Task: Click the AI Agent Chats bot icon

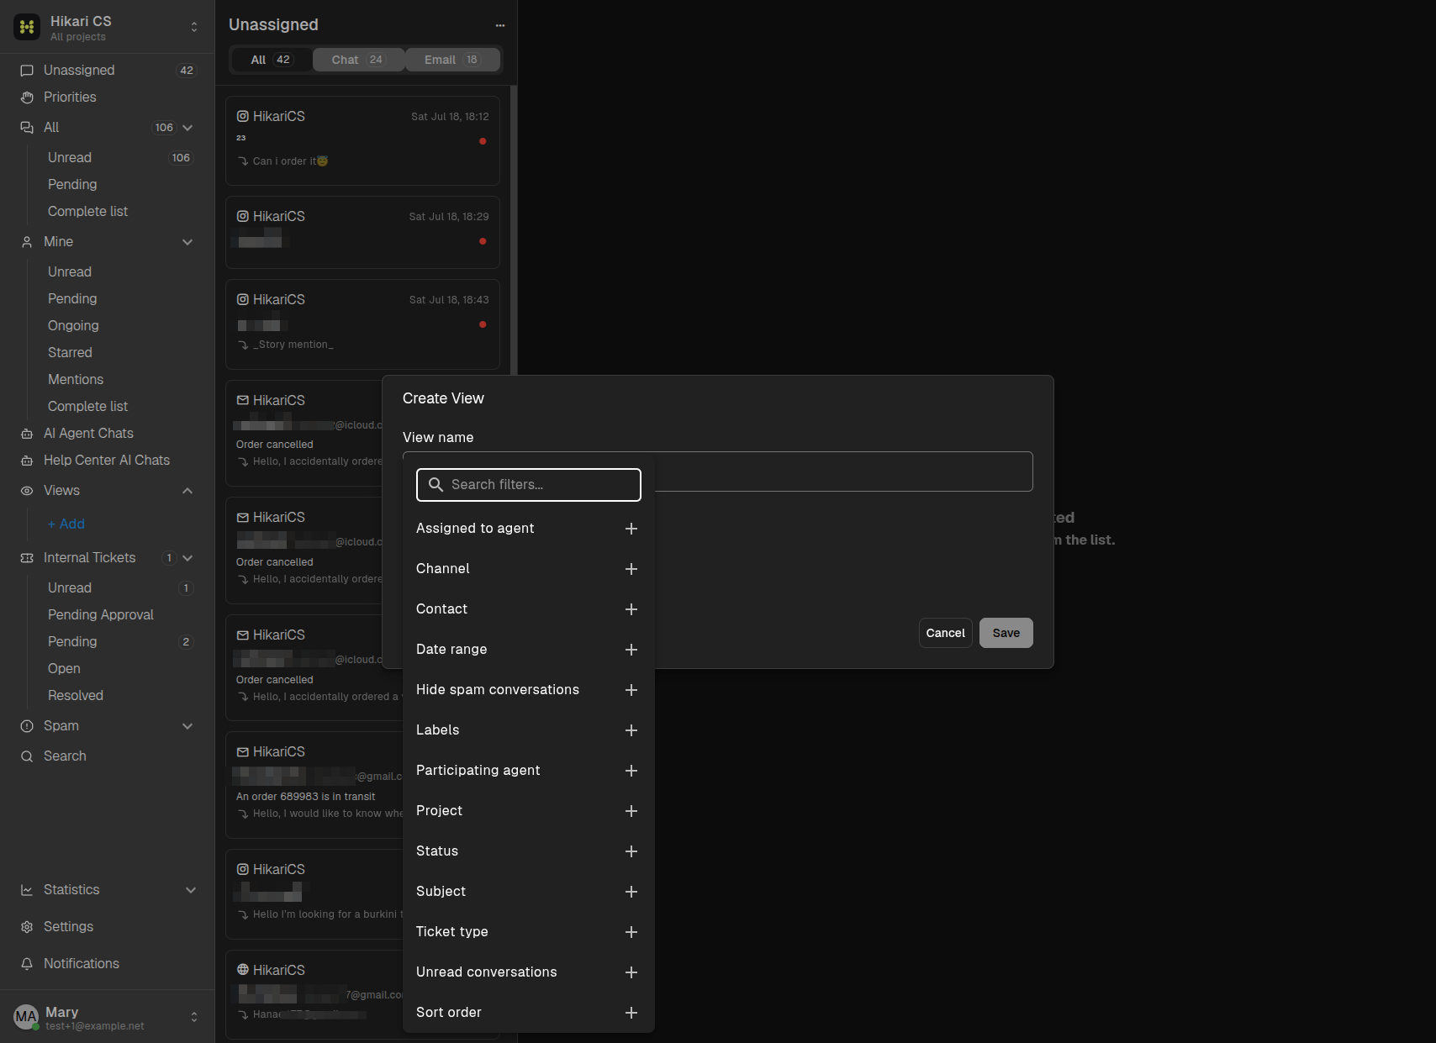Action: pyautogui.click(x=27, y=434)
